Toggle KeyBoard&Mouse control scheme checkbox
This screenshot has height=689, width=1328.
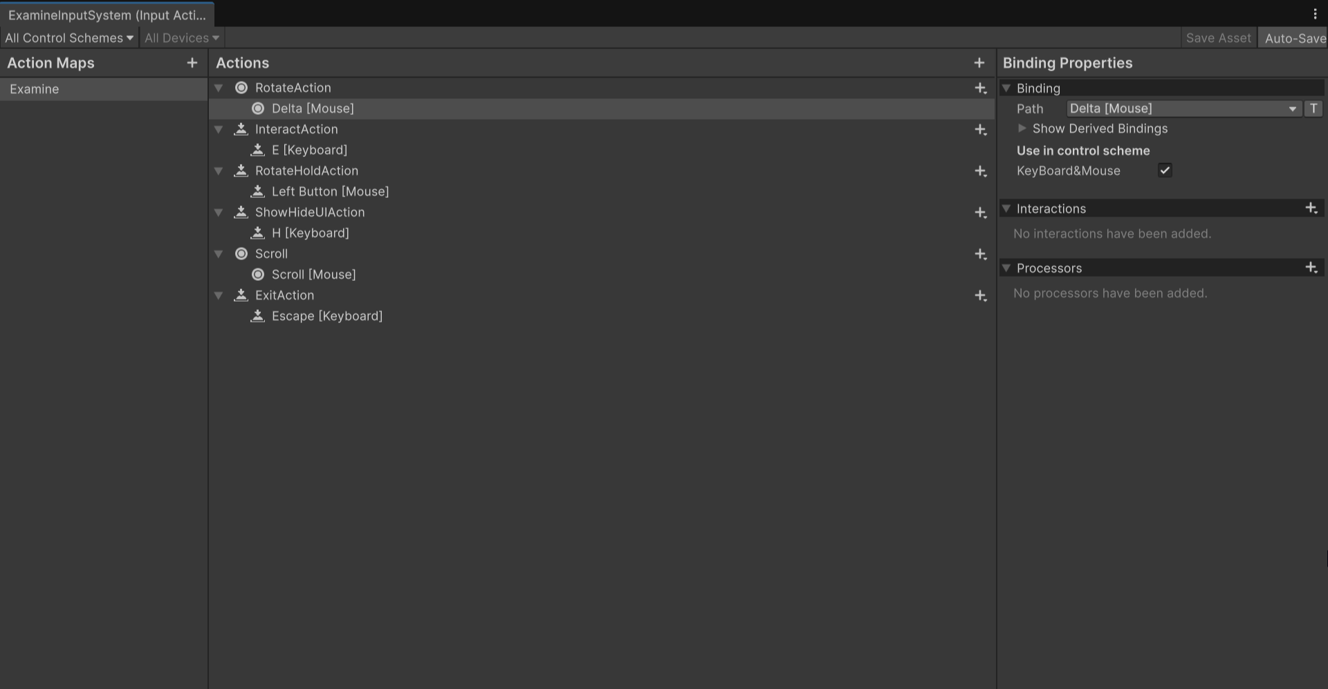[1165, 170]
